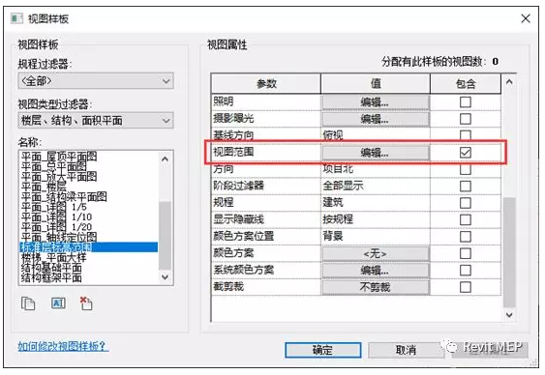Tick the 方向 include checkbox
Screen dimensions: 545x375
click(x=466, y=169)
